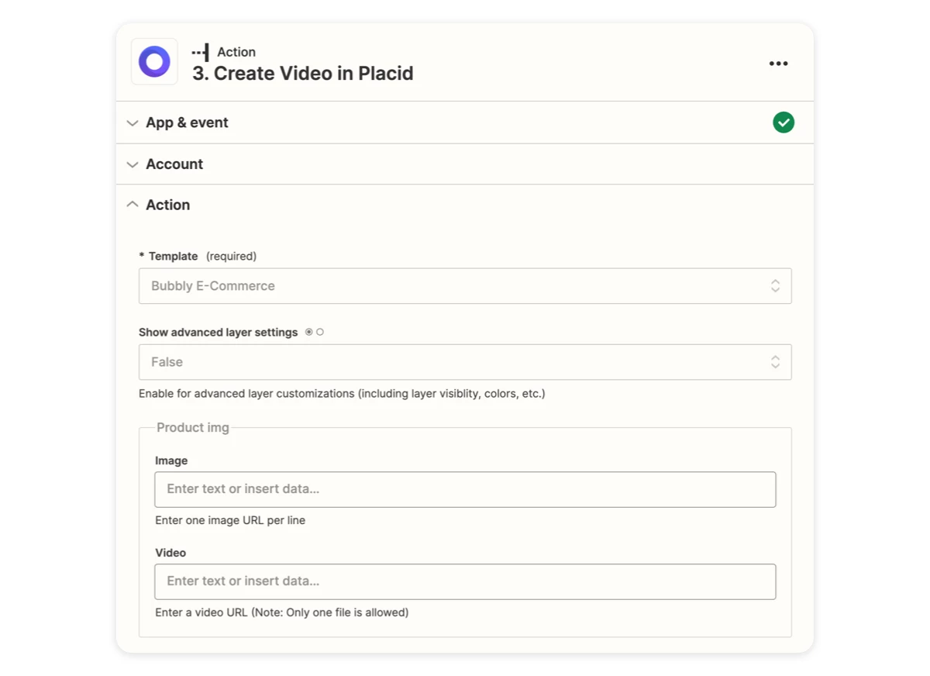The width and height of the screenshot is (930, 676).
Task: Click the Placid app logo icon
Action: tap(154, 61)
